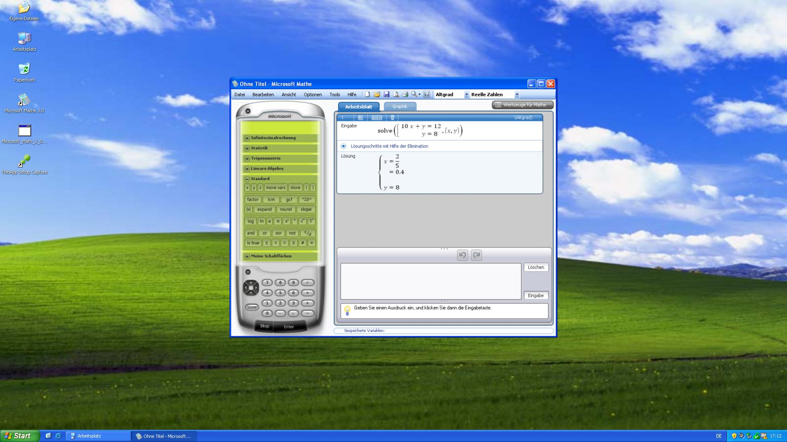787x442 pixels.
Task: Expand Trigonometrie section
Action: [x=247, y=159]
